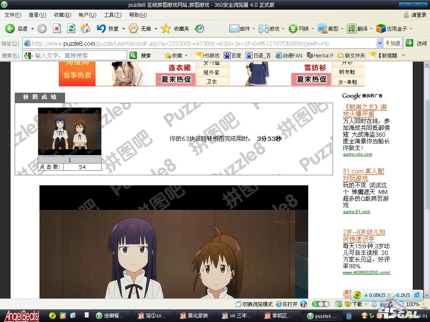Viewport: 430px width, 322px height.
Task: Expand the 翻译 dropdown arrow
Action: [x=371, y=29]
